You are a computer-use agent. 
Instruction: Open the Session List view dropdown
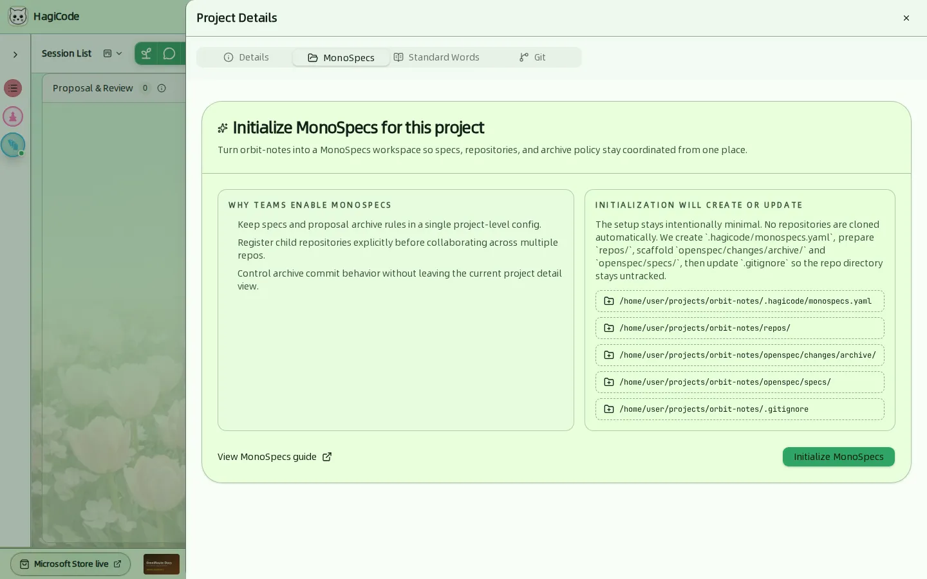coord(113,53)
